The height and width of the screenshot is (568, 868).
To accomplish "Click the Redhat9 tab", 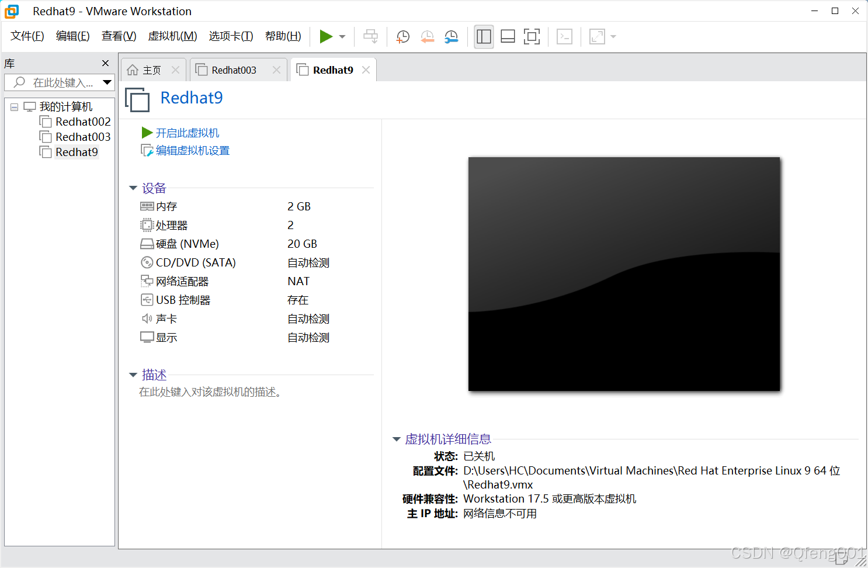I will coord(333,70).
